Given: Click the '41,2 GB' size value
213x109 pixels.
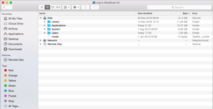Looking at the screenshot, I should pos(183,18).
